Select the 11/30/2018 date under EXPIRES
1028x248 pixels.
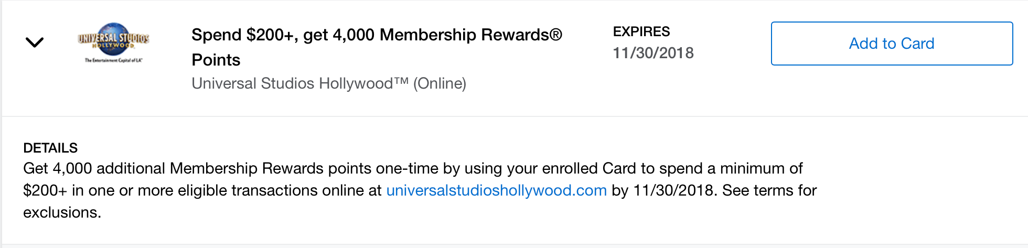tap(653, 53)
